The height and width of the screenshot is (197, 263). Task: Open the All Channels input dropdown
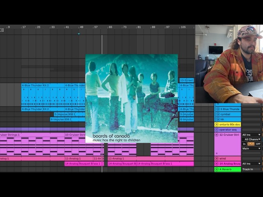251,140
